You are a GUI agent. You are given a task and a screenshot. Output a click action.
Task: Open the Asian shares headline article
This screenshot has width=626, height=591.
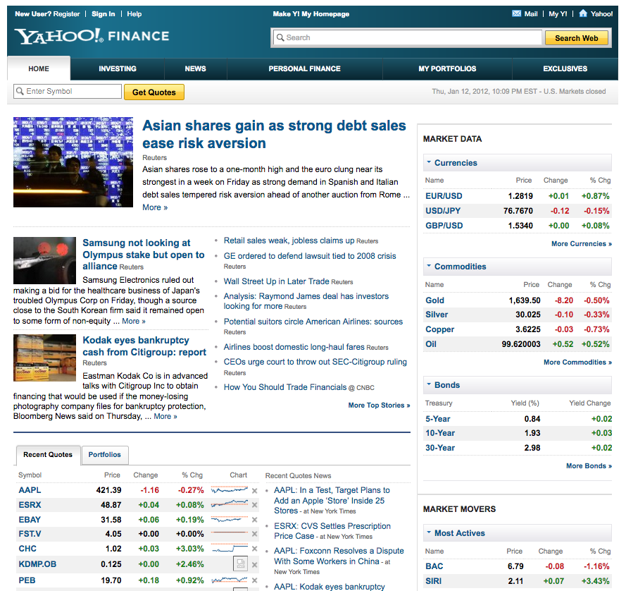tap(274, 135)
